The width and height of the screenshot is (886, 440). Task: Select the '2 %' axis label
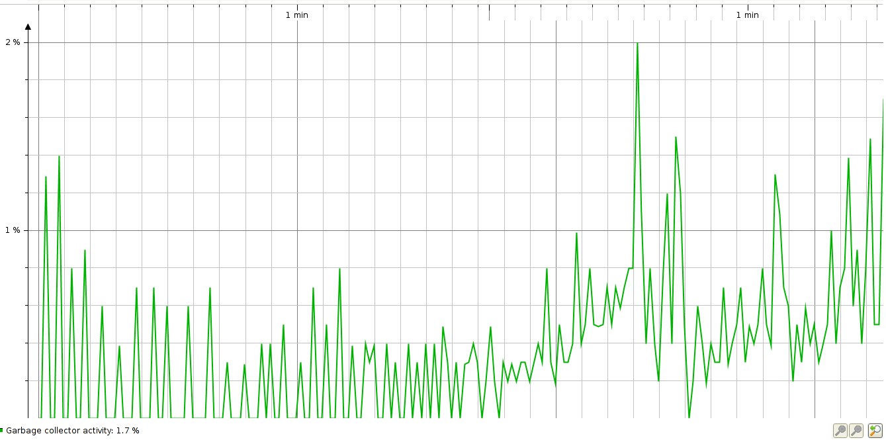[x=14, y=42]
